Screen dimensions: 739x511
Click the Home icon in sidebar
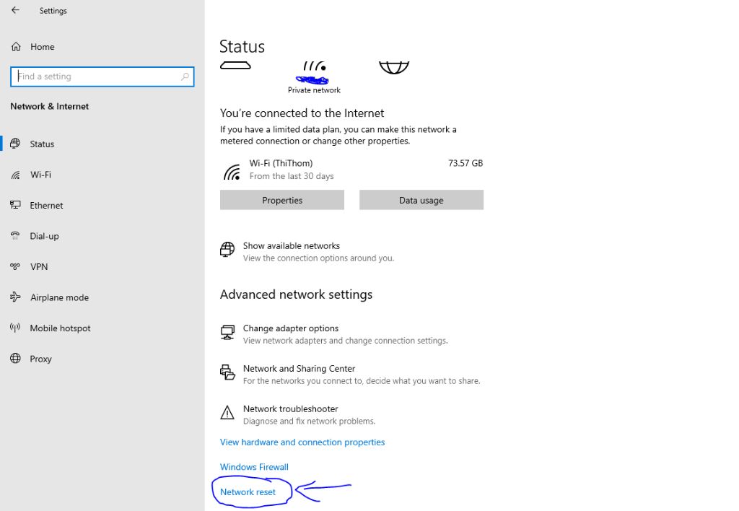click(16, 47)
